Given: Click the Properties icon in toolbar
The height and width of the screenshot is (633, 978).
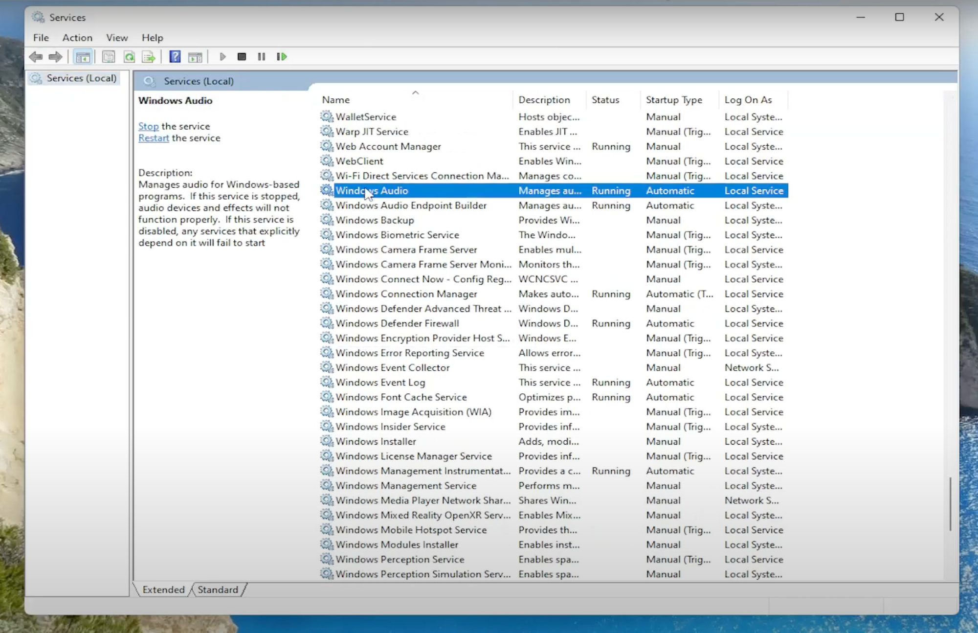Looking at the screenshot, I should point(109,57).
